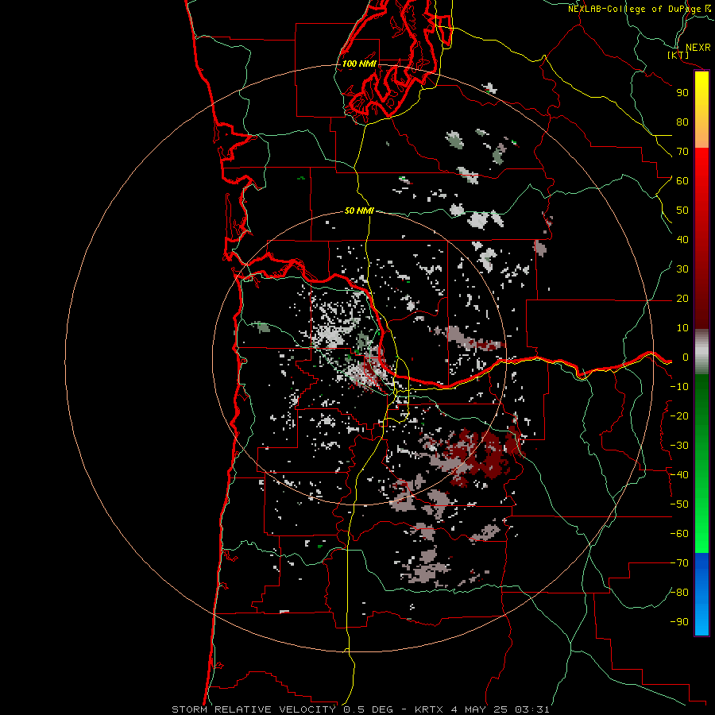The width and height of the screenshot is (715, 715).
Task: Click the blue bottom segment of the color bar
Action: [701, 594]
